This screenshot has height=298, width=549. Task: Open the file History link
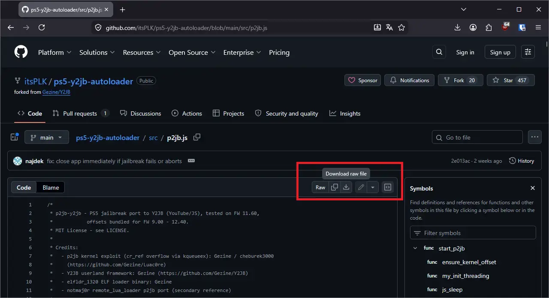point(522,161)
